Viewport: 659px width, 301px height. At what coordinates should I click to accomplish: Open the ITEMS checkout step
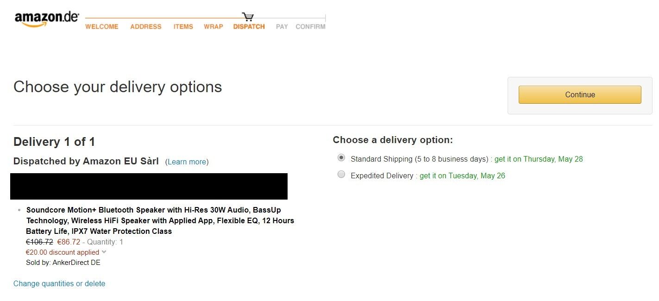[x=183, y=27]
